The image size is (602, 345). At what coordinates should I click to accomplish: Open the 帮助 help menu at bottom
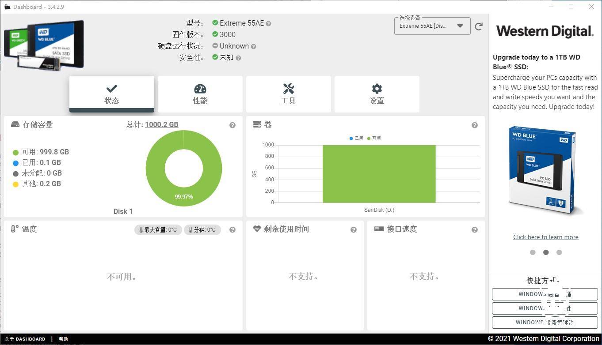pyautogui.click(x=63, y=339)
